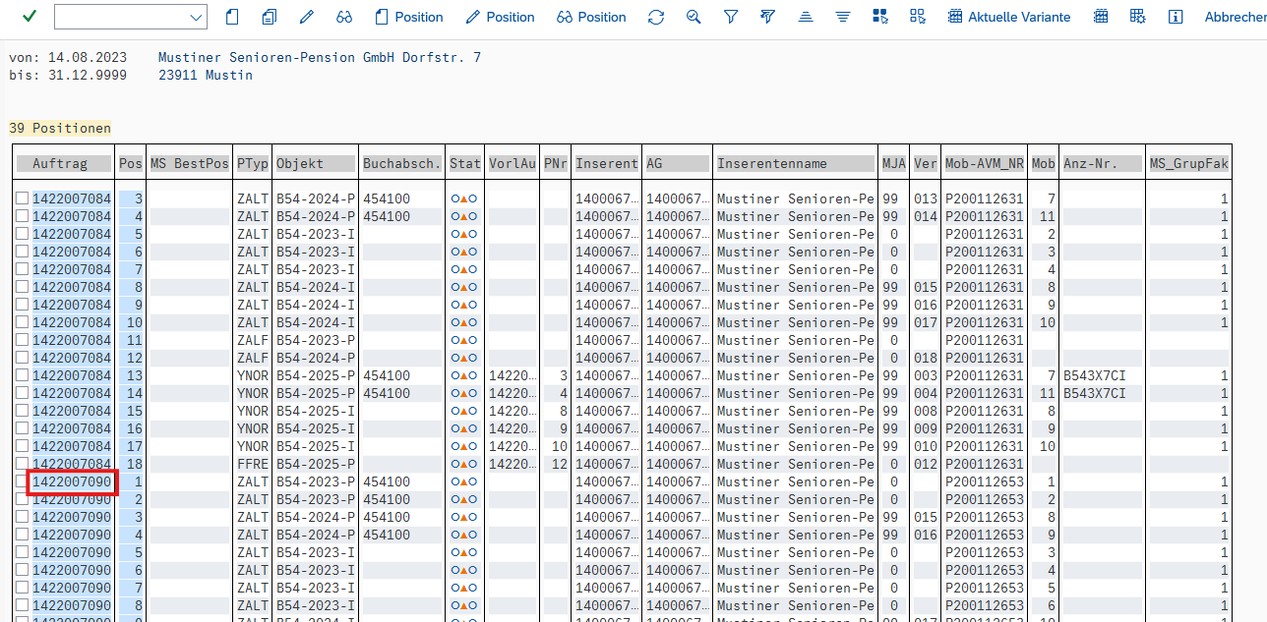Click the Abbrechen button
The height and width of the screenshot is (622, 1267).
1235,17
